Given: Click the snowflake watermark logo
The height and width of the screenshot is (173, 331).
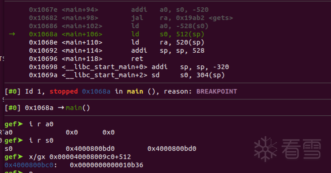Looking at the screenshot, I should tap(265, 149).
